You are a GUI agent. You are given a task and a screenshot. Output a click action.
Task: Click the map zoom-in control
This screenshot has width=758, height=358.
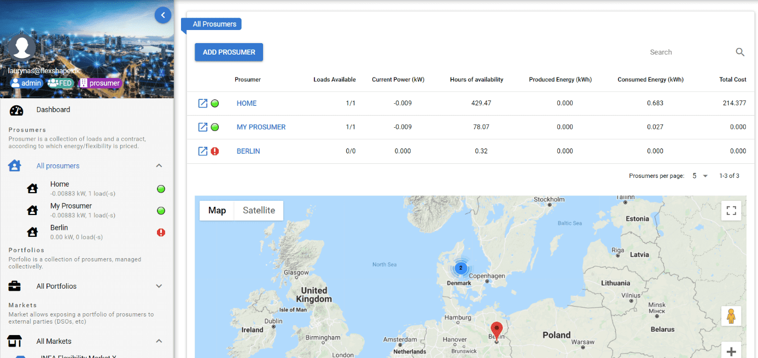point(731,351)
